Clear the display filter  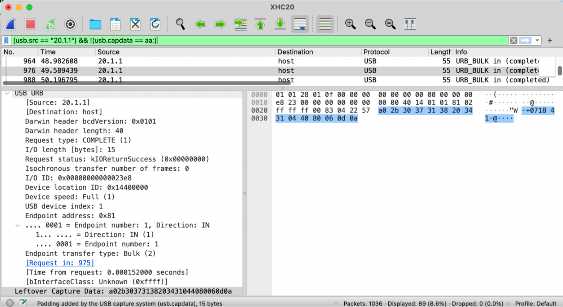pyautogui.click(x=514, y=40)
